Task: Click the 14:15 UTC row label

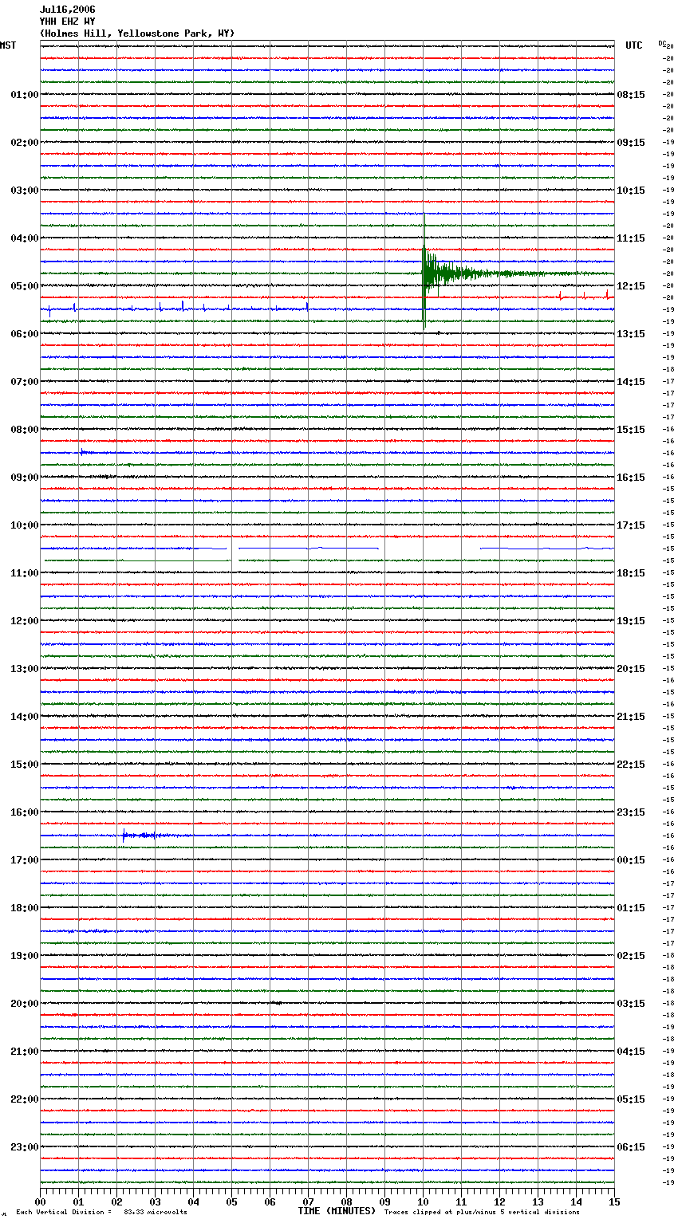Action: pyautogui.click(x=631, y=382)
